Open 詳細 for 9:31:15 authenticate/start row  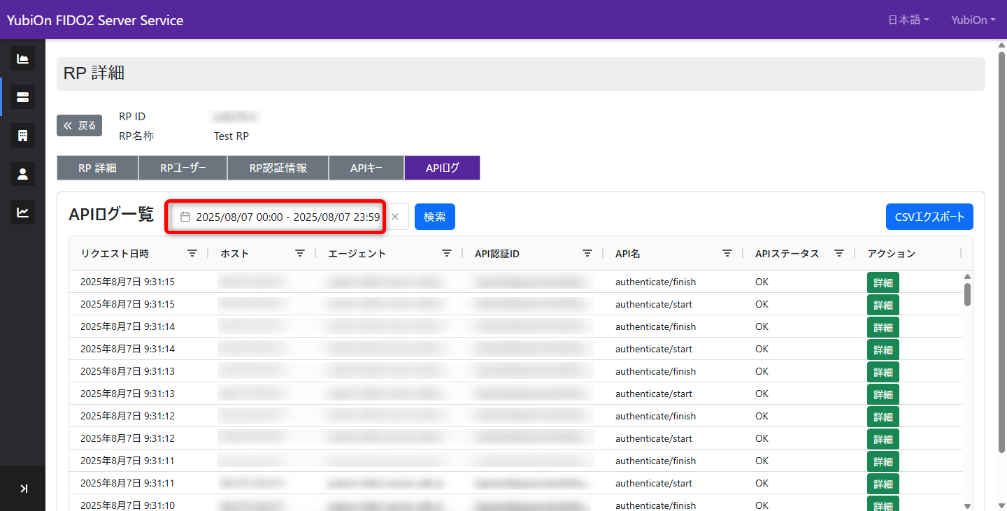(x=883, y=305)
